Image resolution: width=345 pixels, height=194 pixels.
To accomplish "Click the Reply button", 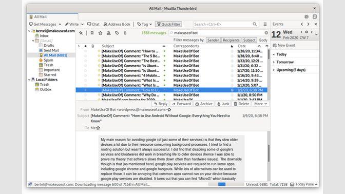I will 161,104.
